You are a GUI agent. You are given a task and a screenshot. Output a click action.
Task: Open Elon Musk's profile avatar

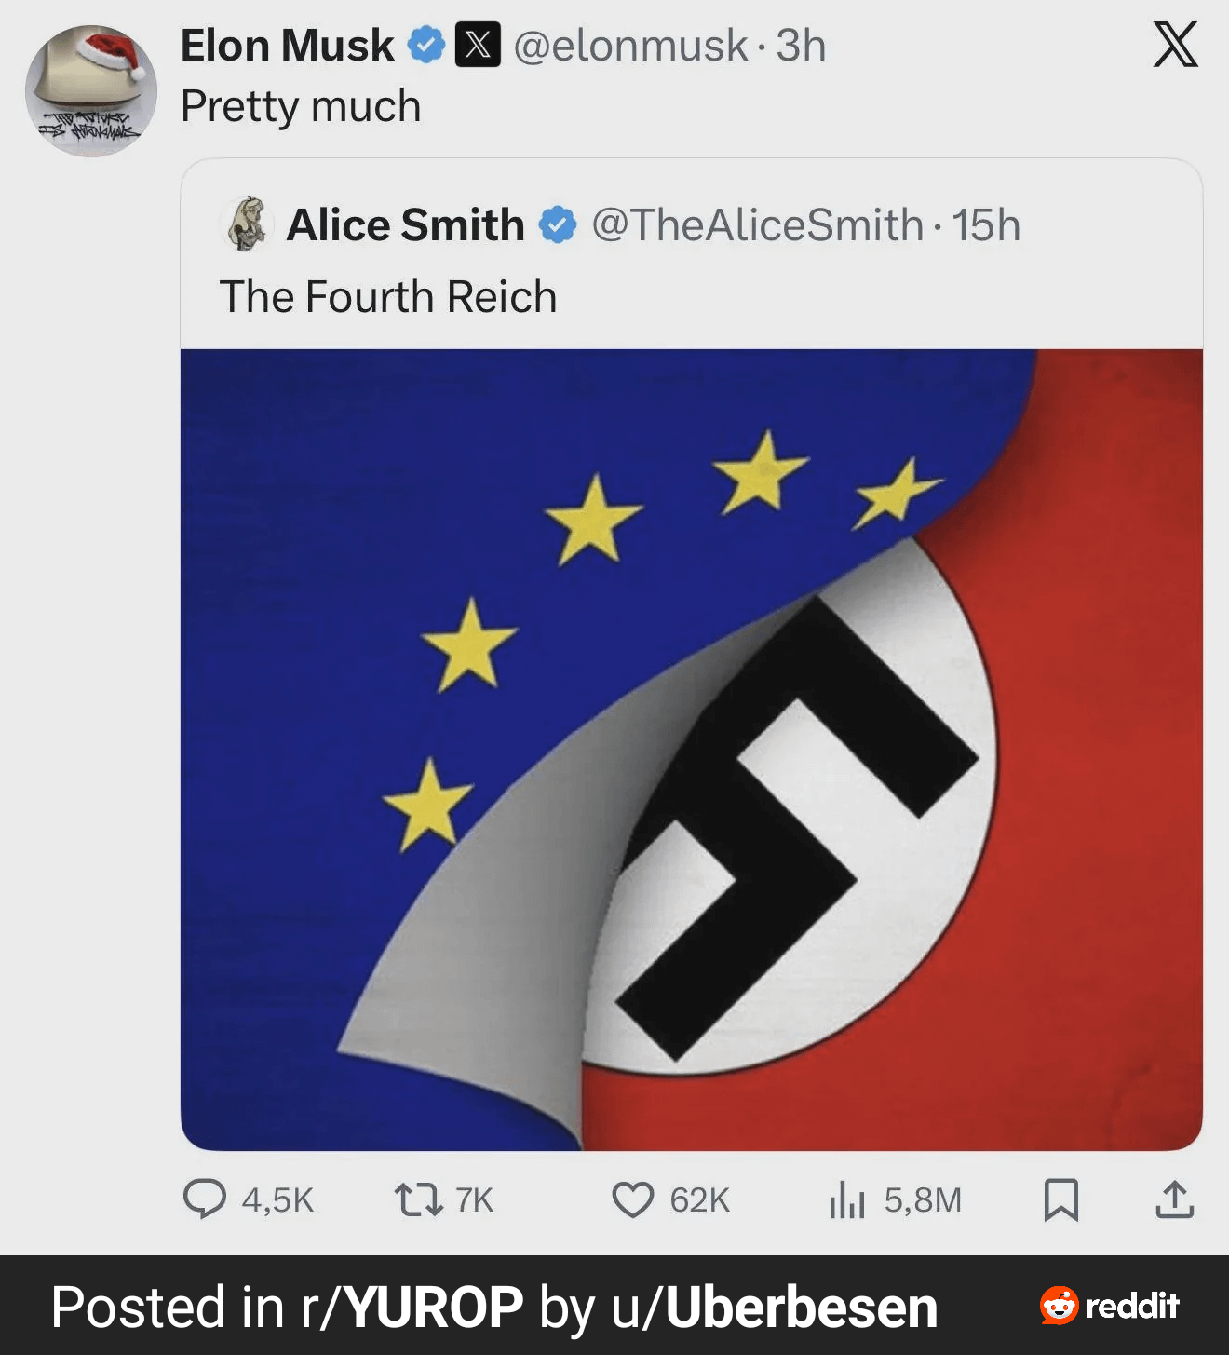(90, 90)
